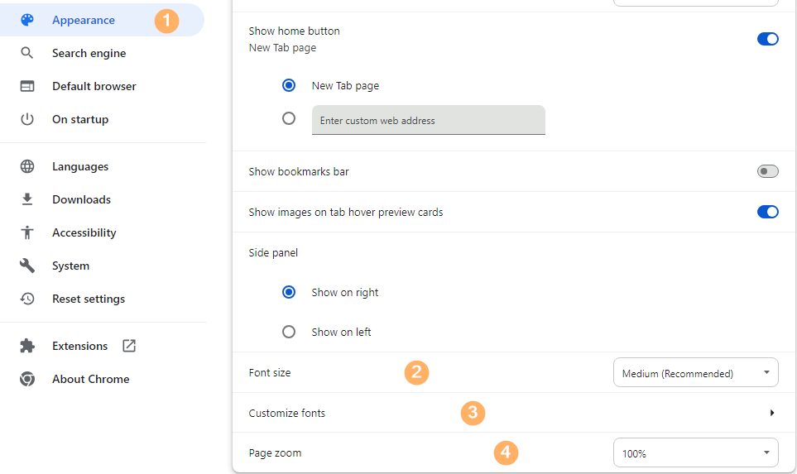Click the Enter custom web address field
797x474 pixels.
point(428,121)
